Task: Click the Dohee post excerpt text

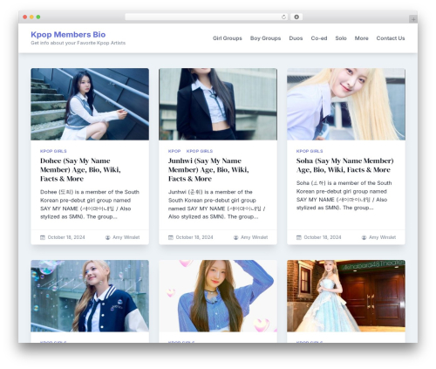Action: point(90,204)
